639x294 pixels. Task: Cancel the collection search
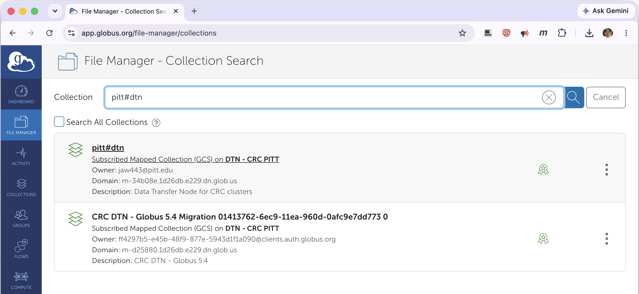606,97
